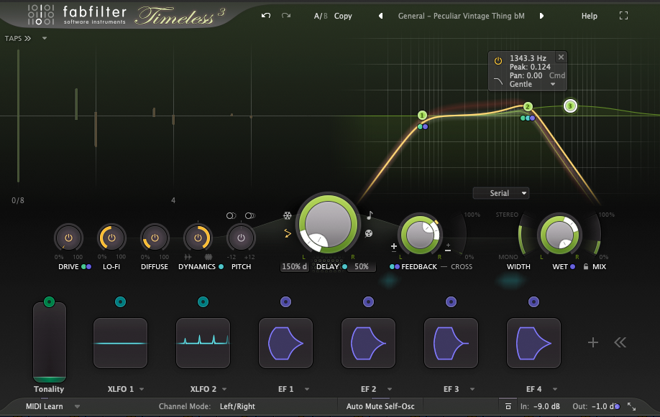The height and width of the screenshot is (417, 660).
Task: Open the dropdown arrow next to TAPS
Action: click(44, 38)
